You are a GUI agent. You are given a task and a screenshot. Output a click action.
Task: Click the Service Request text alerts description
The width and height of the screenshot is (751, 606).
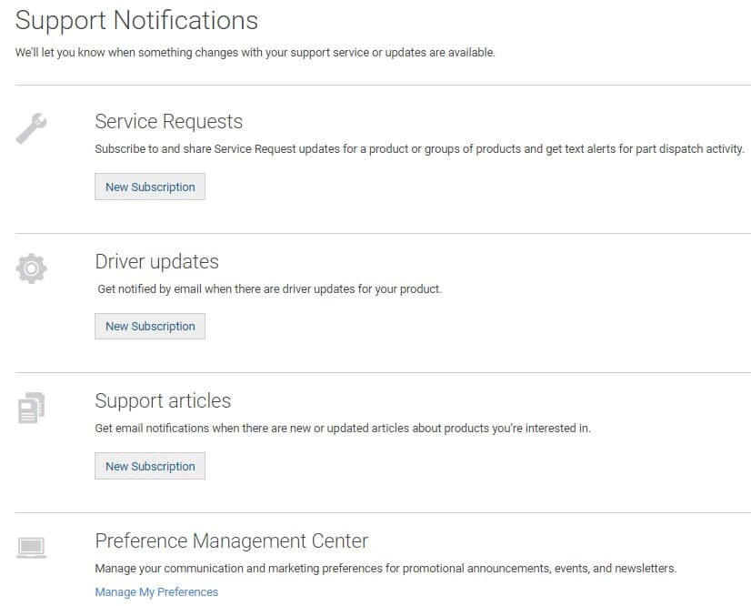pyautogui.click(x=419, y=149)
